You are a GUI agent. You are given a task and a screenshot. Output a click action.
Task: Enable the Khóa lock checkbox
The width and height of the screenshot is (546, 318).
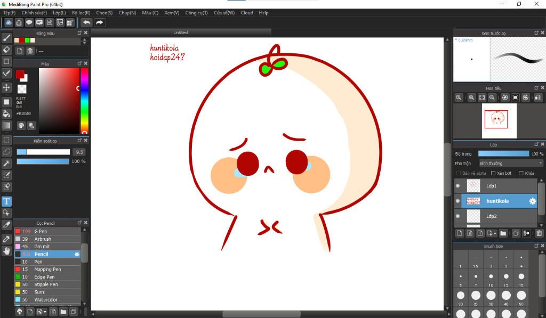521,173
